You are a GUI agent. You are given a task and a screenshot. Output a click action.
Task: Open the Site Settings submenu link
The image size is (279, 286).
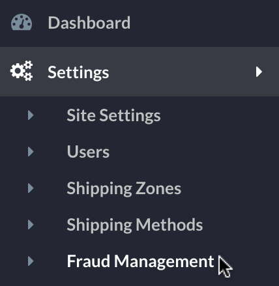click(x=113, y=115)
